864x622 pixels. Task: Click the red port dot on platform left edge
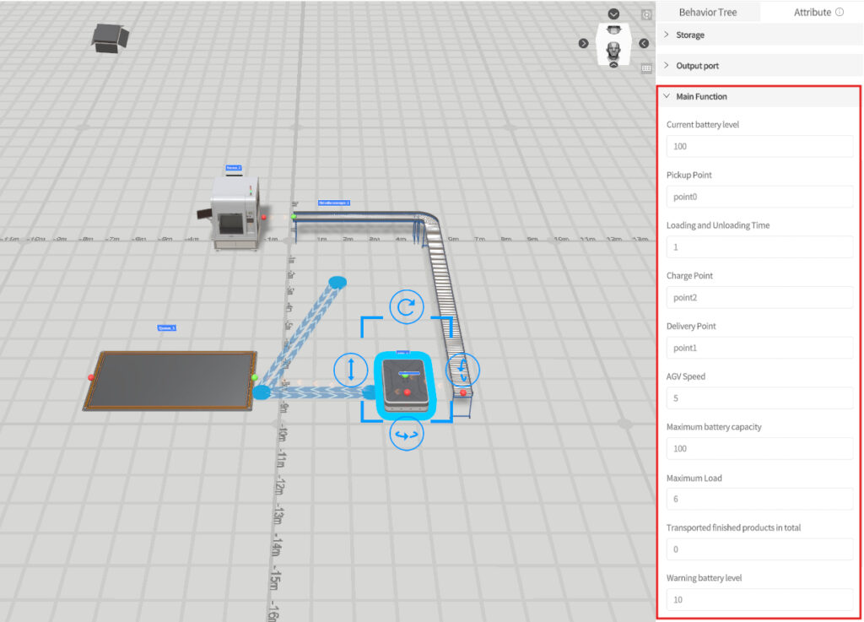point(91,377)
